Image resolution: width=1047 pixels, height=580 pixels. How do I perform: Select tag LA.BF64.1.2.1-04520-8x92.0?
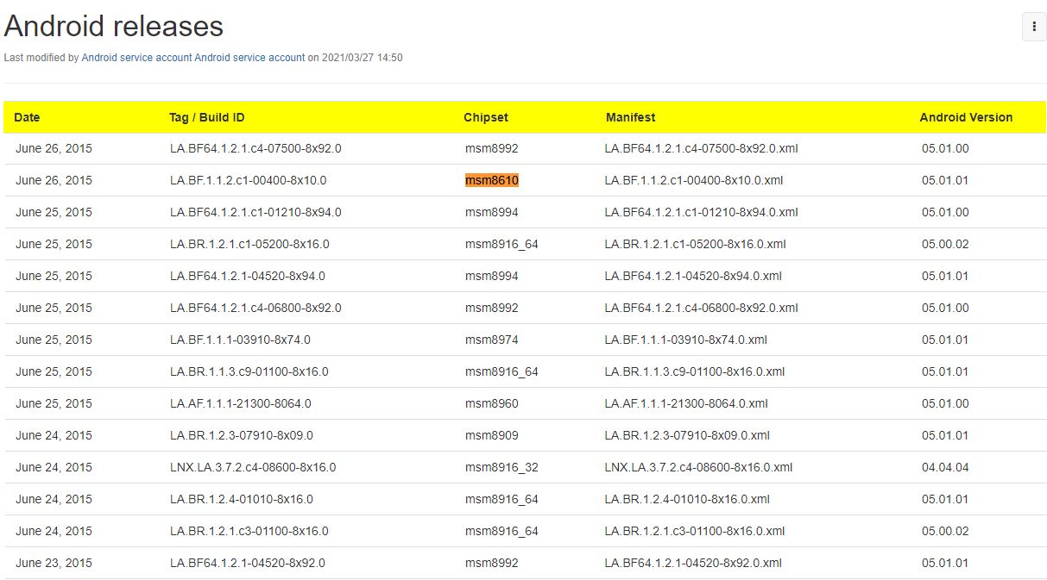(248, 563)
